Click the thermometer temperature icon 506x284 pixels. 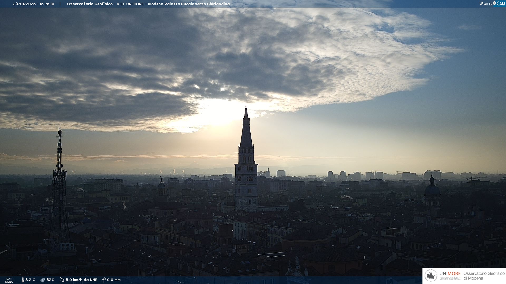coord(23,280)
